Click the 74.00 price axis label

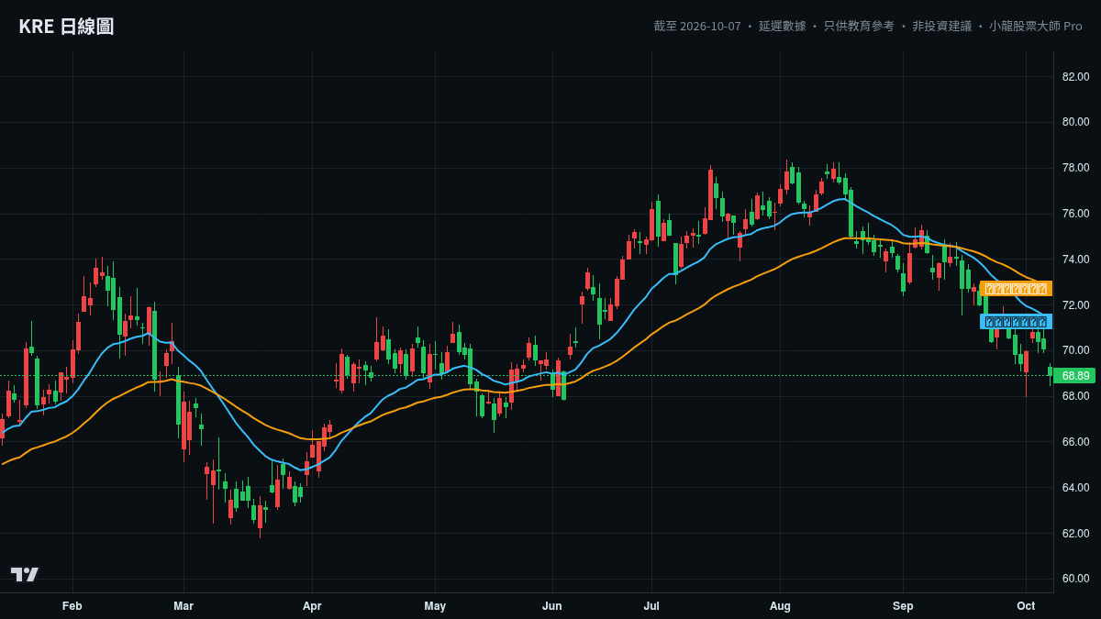pos(1075,260)
